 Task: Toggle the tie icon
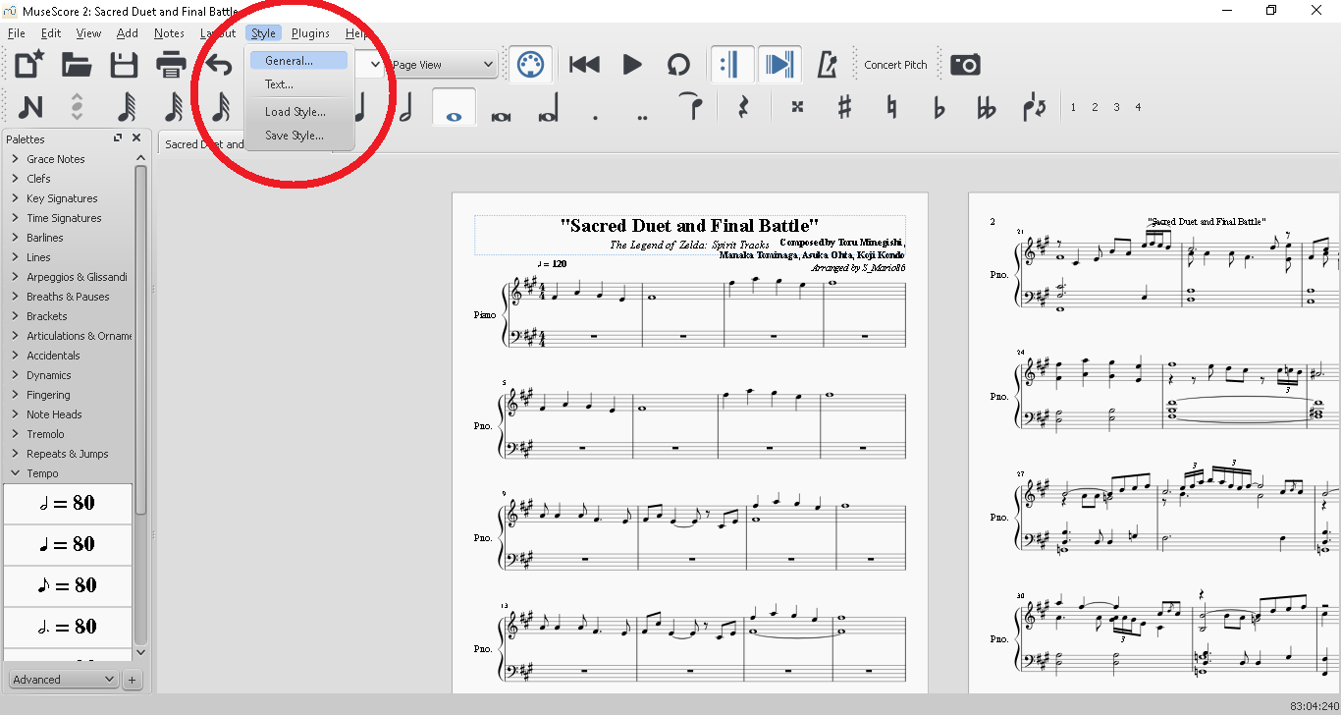click(x=692, y=107)
